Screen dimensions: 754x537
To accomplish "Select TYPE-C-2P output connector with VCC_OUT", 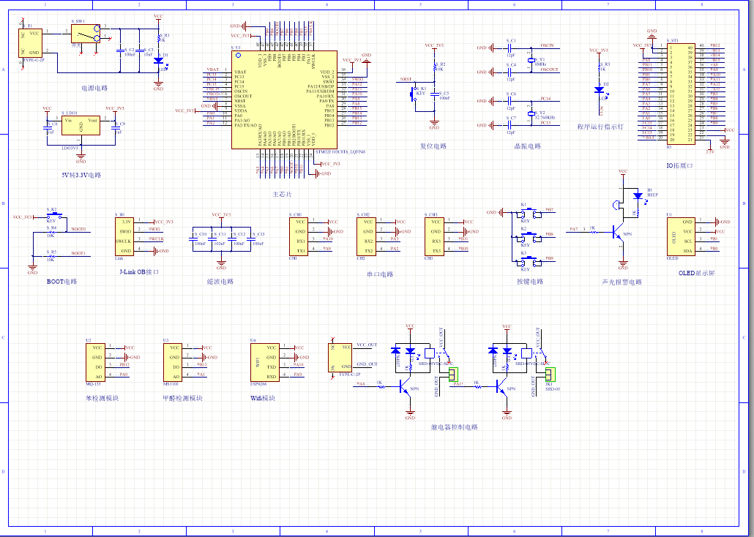I will pos(340,357).
